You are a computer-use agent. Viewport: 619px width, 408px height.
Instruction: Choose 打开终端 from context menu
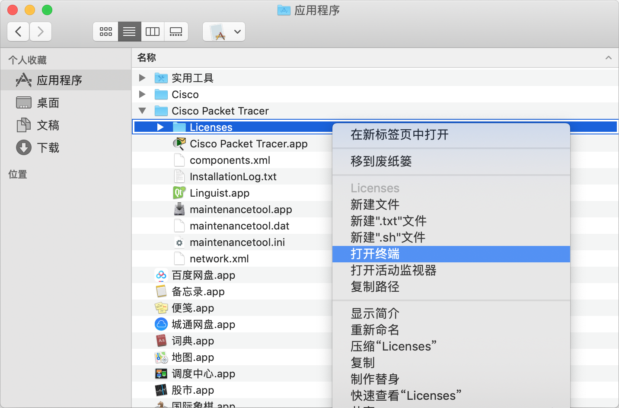[x=451, y=254]
